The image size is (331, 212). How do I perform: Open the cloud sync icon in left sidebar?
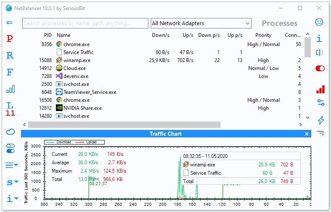10,132
